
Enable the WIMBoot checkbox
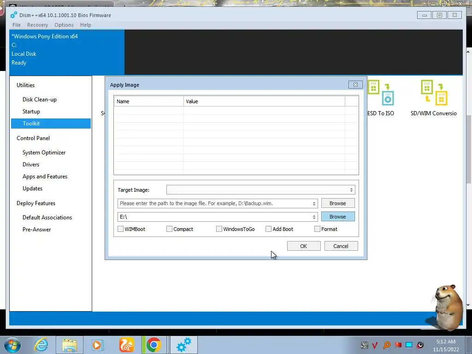coord(121,229)
